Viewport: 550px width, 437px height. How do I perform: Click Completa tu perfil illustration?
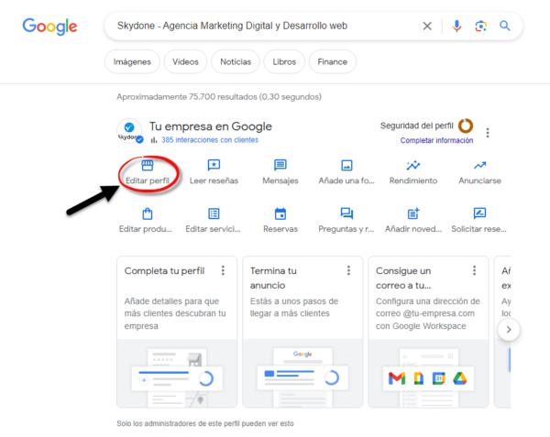[x=177, y=374]
